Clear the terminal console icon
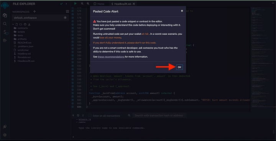 (78, 115)
